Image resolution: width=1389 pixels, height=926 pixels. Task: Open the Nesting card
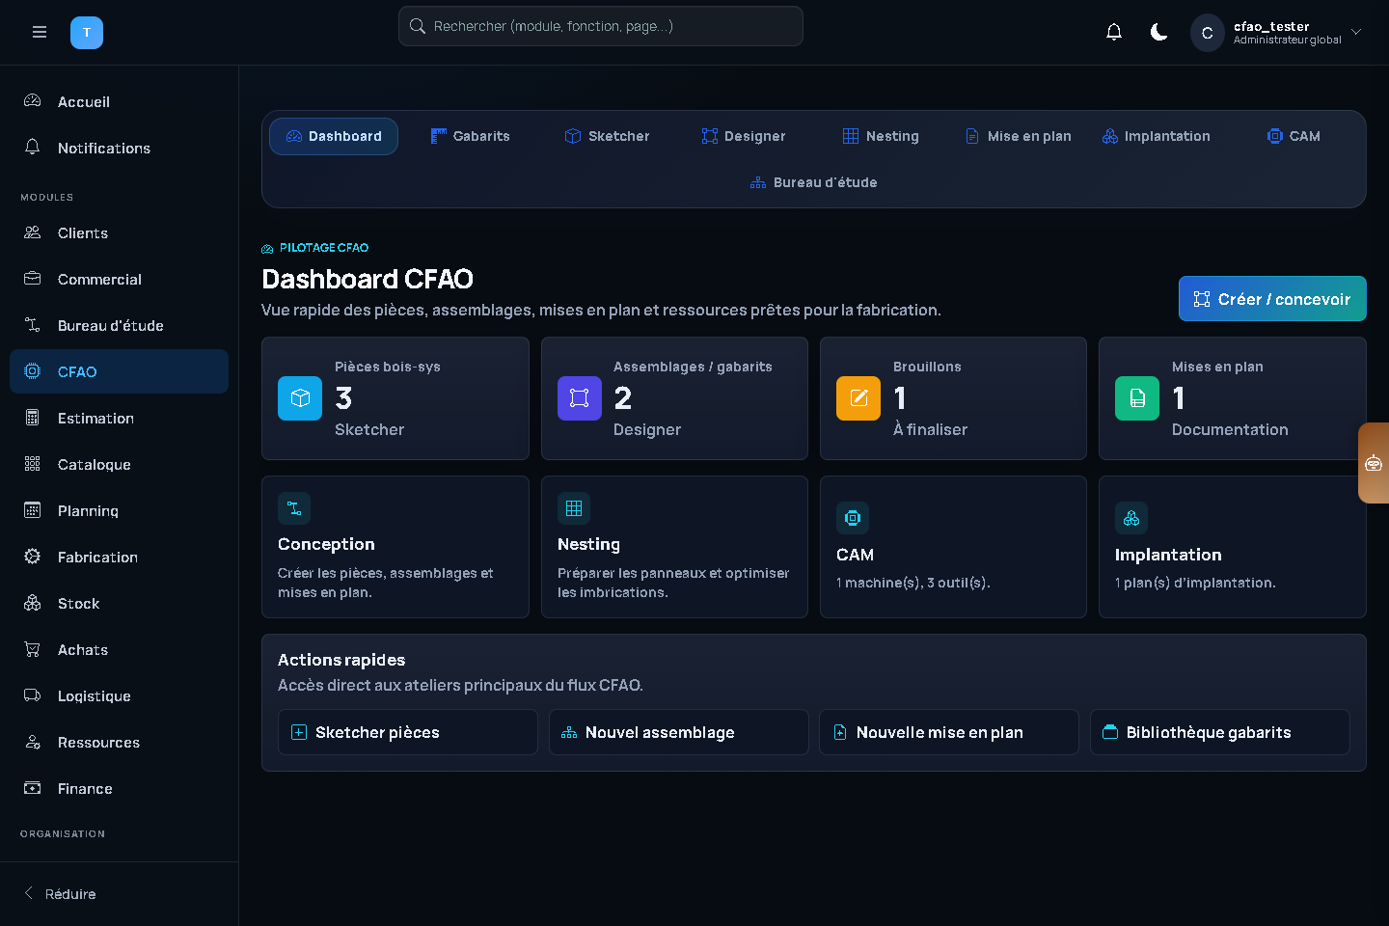point(674,547)
